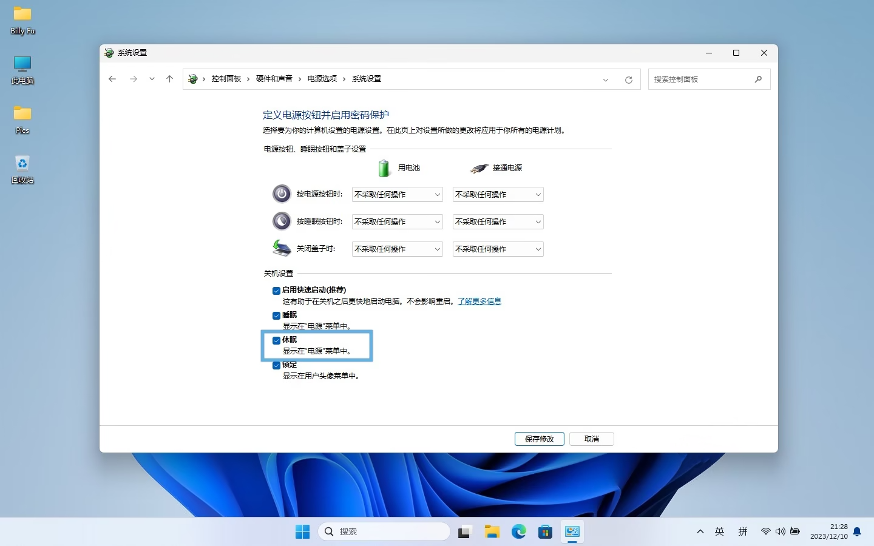This screenshot has height=546, width=874.
Task: Open File Explorer from taskbar
Action: [492, 532]
